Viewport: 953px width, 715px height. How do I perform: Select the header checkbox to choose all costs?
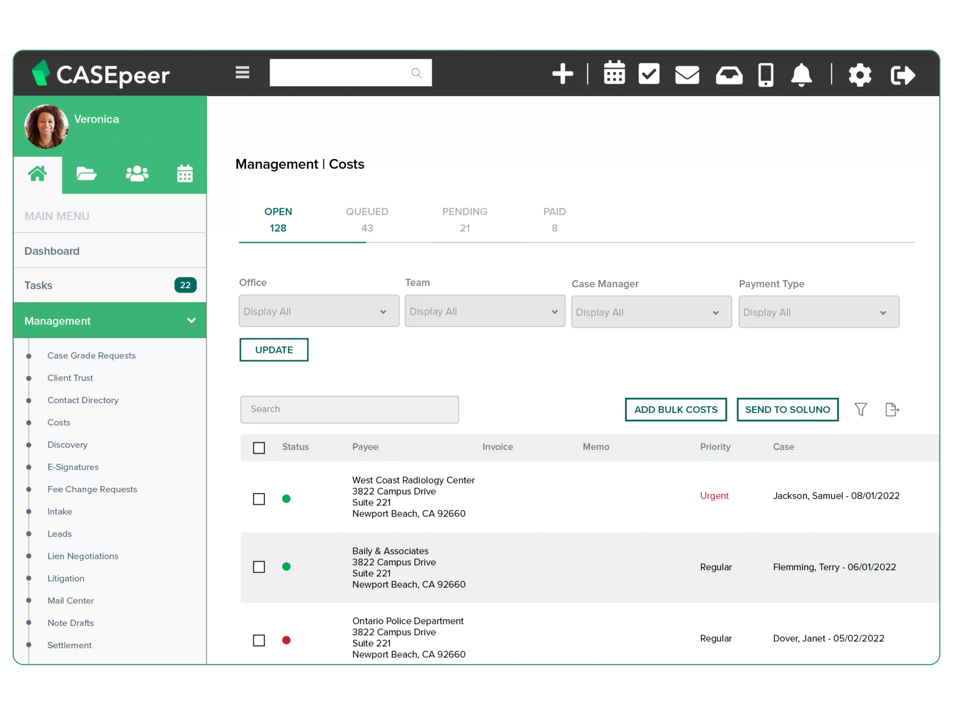pyautogui.click(x=259, y=448)
